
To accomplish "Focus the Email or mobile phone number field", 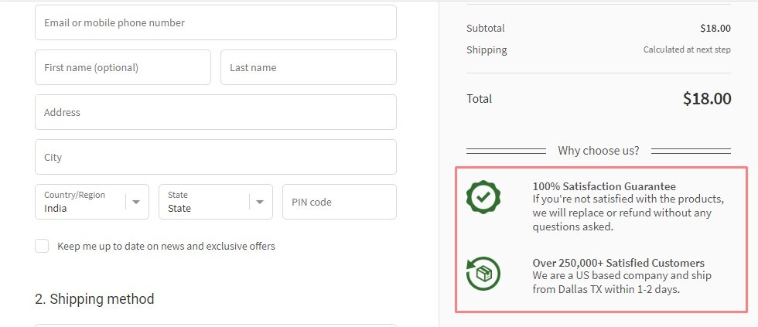I will [x=215, y=22].
